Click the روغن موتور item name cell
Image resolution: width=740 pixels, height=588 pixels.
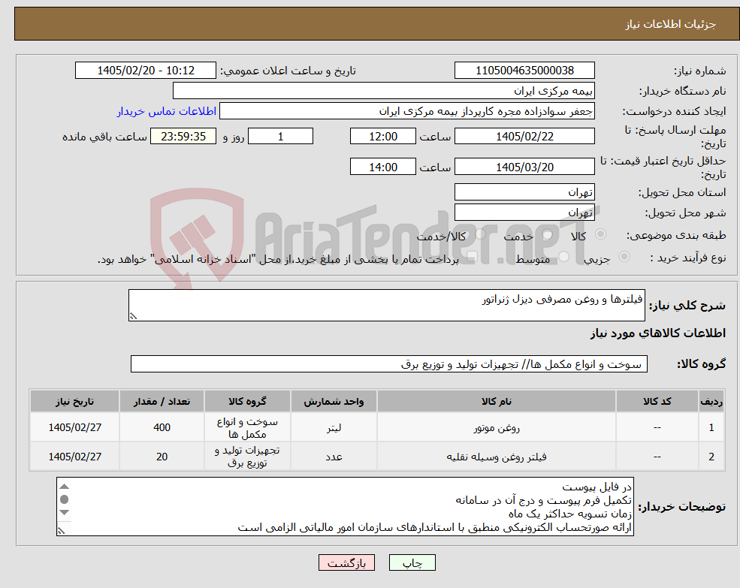point(497,427)
